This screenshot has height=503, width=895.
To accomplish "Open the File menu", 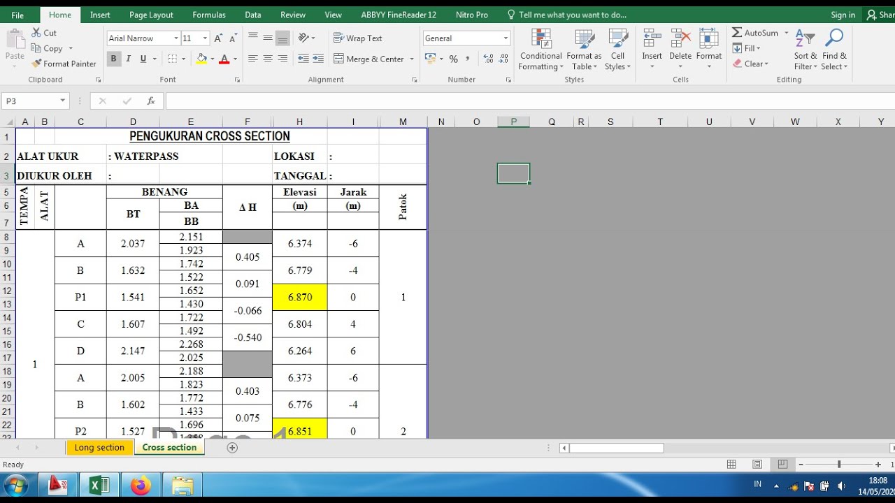I will (17, 15).
